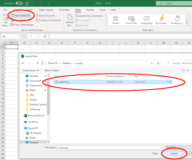
Task: Click Neuer Ordner button
Action: [x=52, y=70]
